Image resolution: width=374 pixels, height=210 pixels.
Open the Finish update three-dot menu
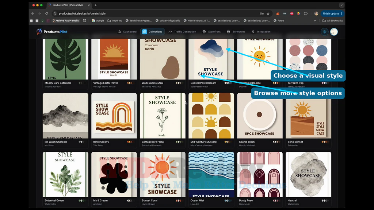(341, 13)
